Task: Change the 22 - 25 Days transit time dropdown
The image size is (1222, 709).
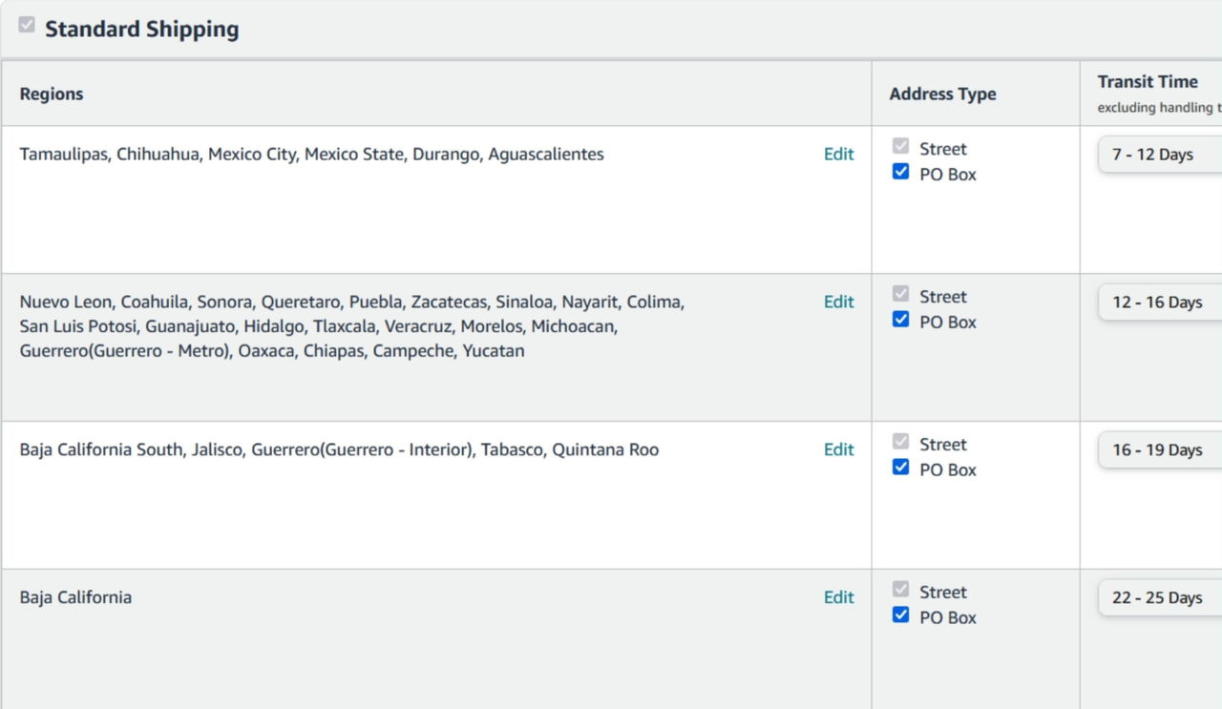Action: pyautogui.click(x=1159, y=598)
